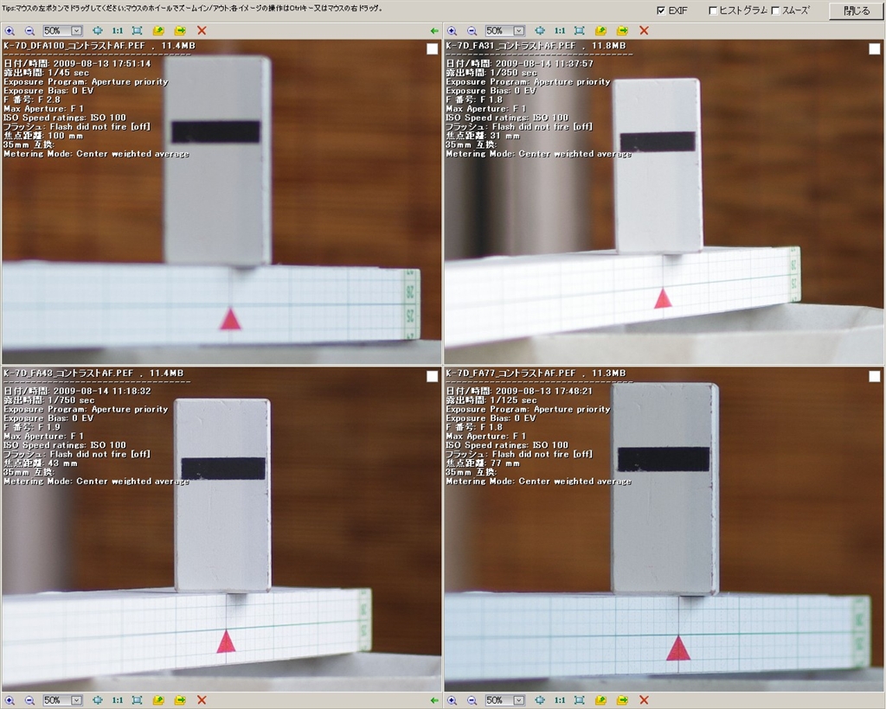Click the K-7D_FA43 image's black bar target
886x709 pixels.
pyautogui.click(x=223, y=469)
